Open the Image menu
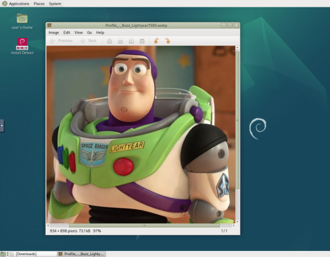 pyautogui.click(x=54, y=32)
